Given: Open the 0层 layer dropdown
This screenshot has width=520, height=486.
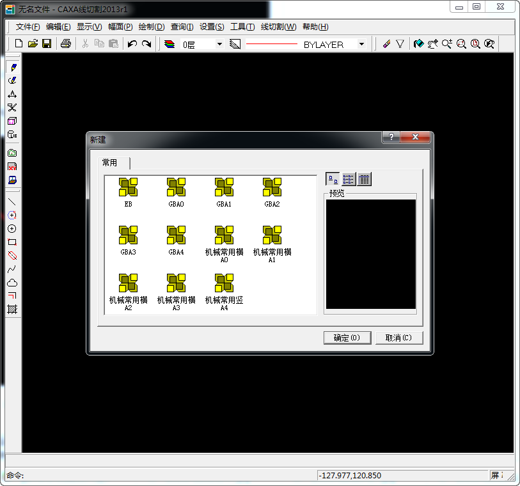Looking at the screenshot, I should pos(219,44).
